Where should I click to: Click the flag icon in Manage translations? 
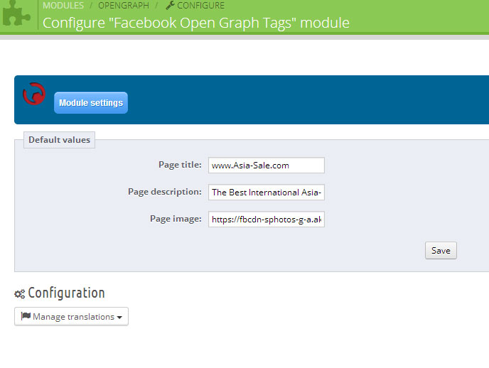pyautogui.click(x=26, y=316)
